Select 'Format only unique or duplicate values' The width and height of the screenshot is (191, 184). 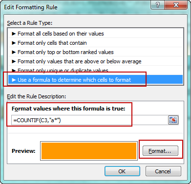(95, 71)
